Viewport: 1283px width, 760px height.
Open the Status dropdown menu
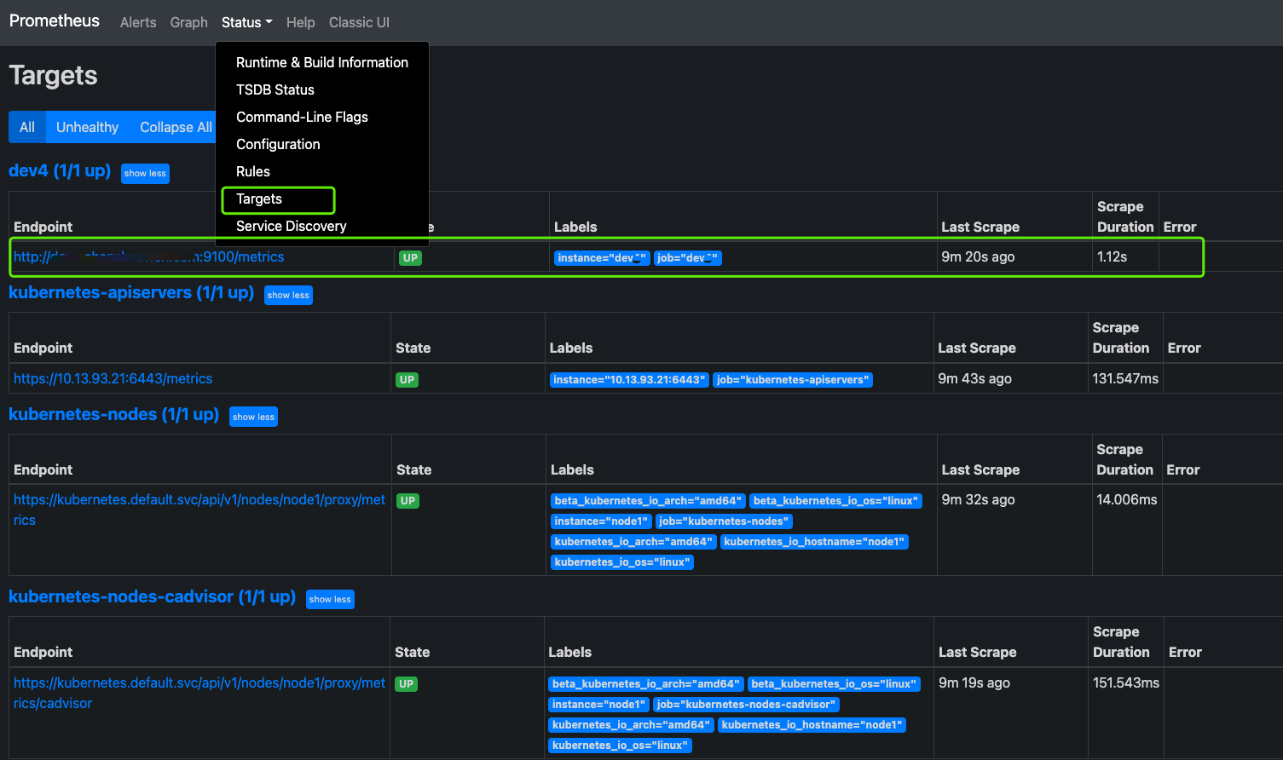pyautogui.click(x=246, y=22)
